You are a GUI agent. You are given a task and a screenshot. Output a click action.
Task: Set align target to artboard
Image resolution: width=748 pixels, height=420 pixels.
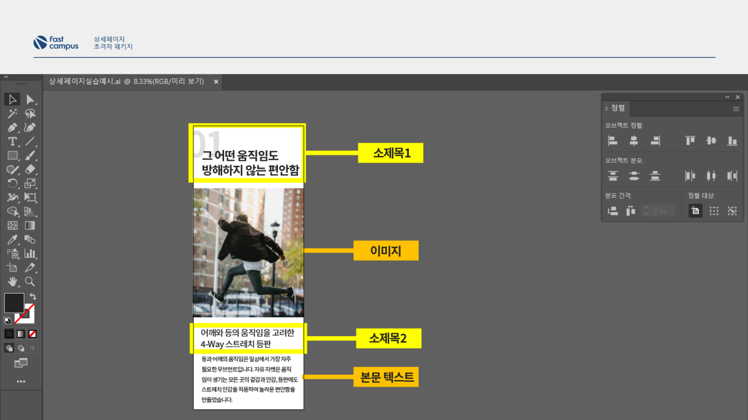695,211
